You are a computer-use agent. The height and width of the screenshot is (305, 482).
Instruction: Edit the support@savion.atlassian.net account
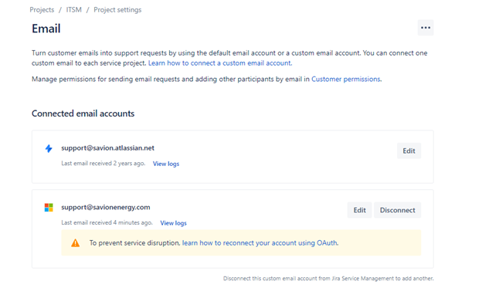tap(409, 151)
